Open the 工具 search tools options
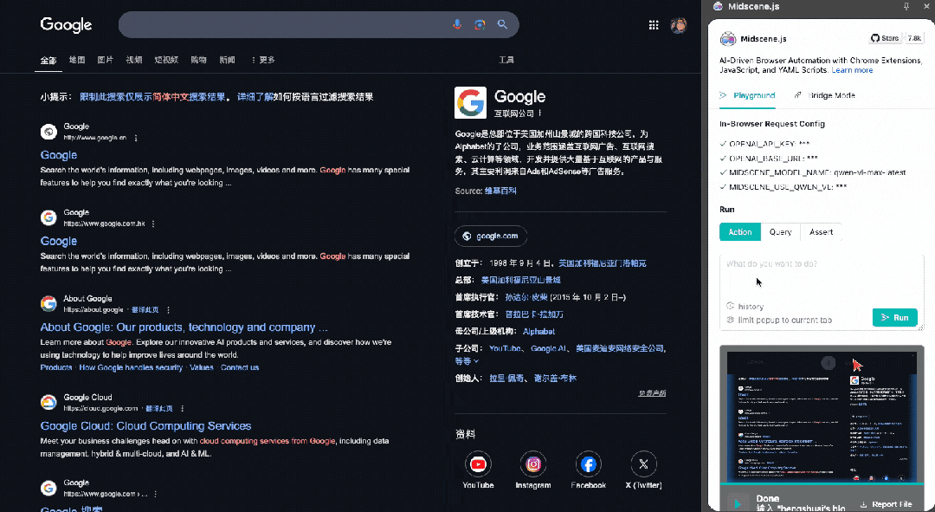The image size is (935, 512). pyautogui.click(x=506, y=60)
